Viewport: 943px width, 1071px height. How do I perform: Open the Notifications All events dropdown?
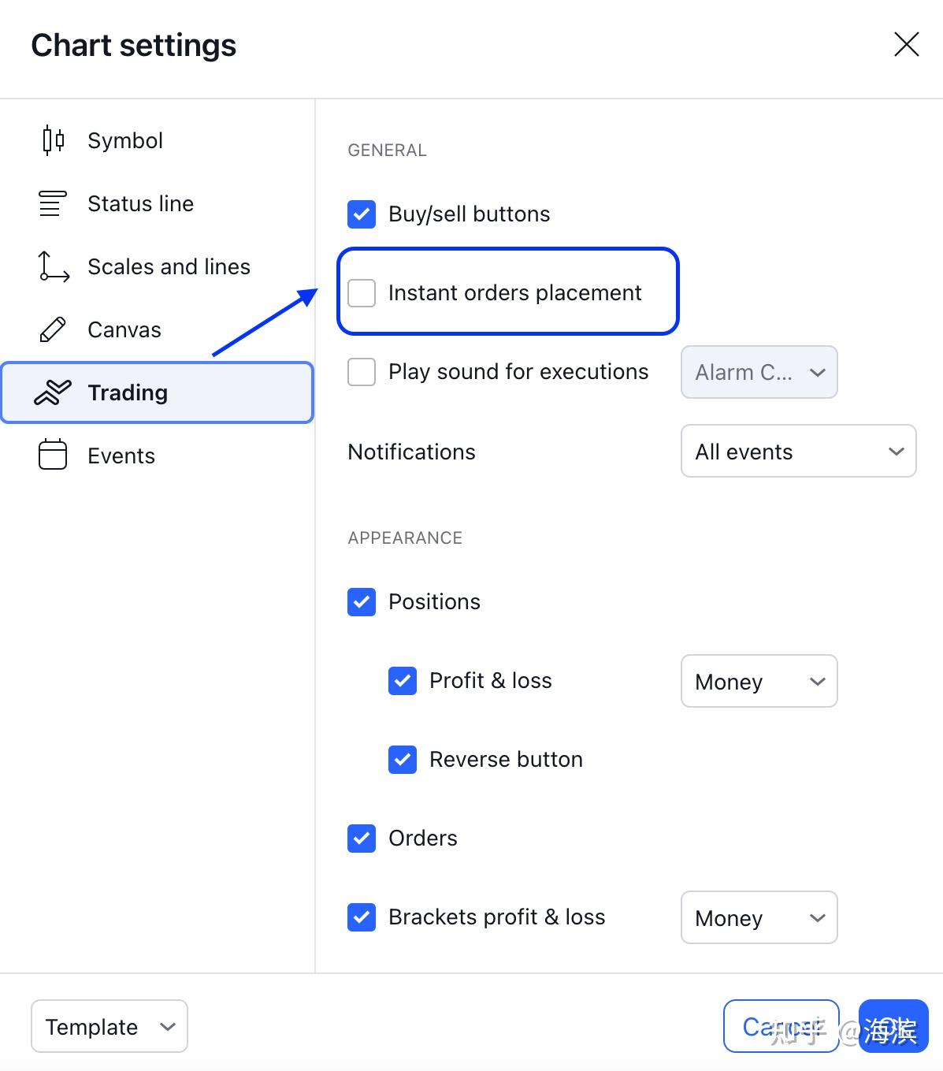pyautogui.click(x=798, y=452)
